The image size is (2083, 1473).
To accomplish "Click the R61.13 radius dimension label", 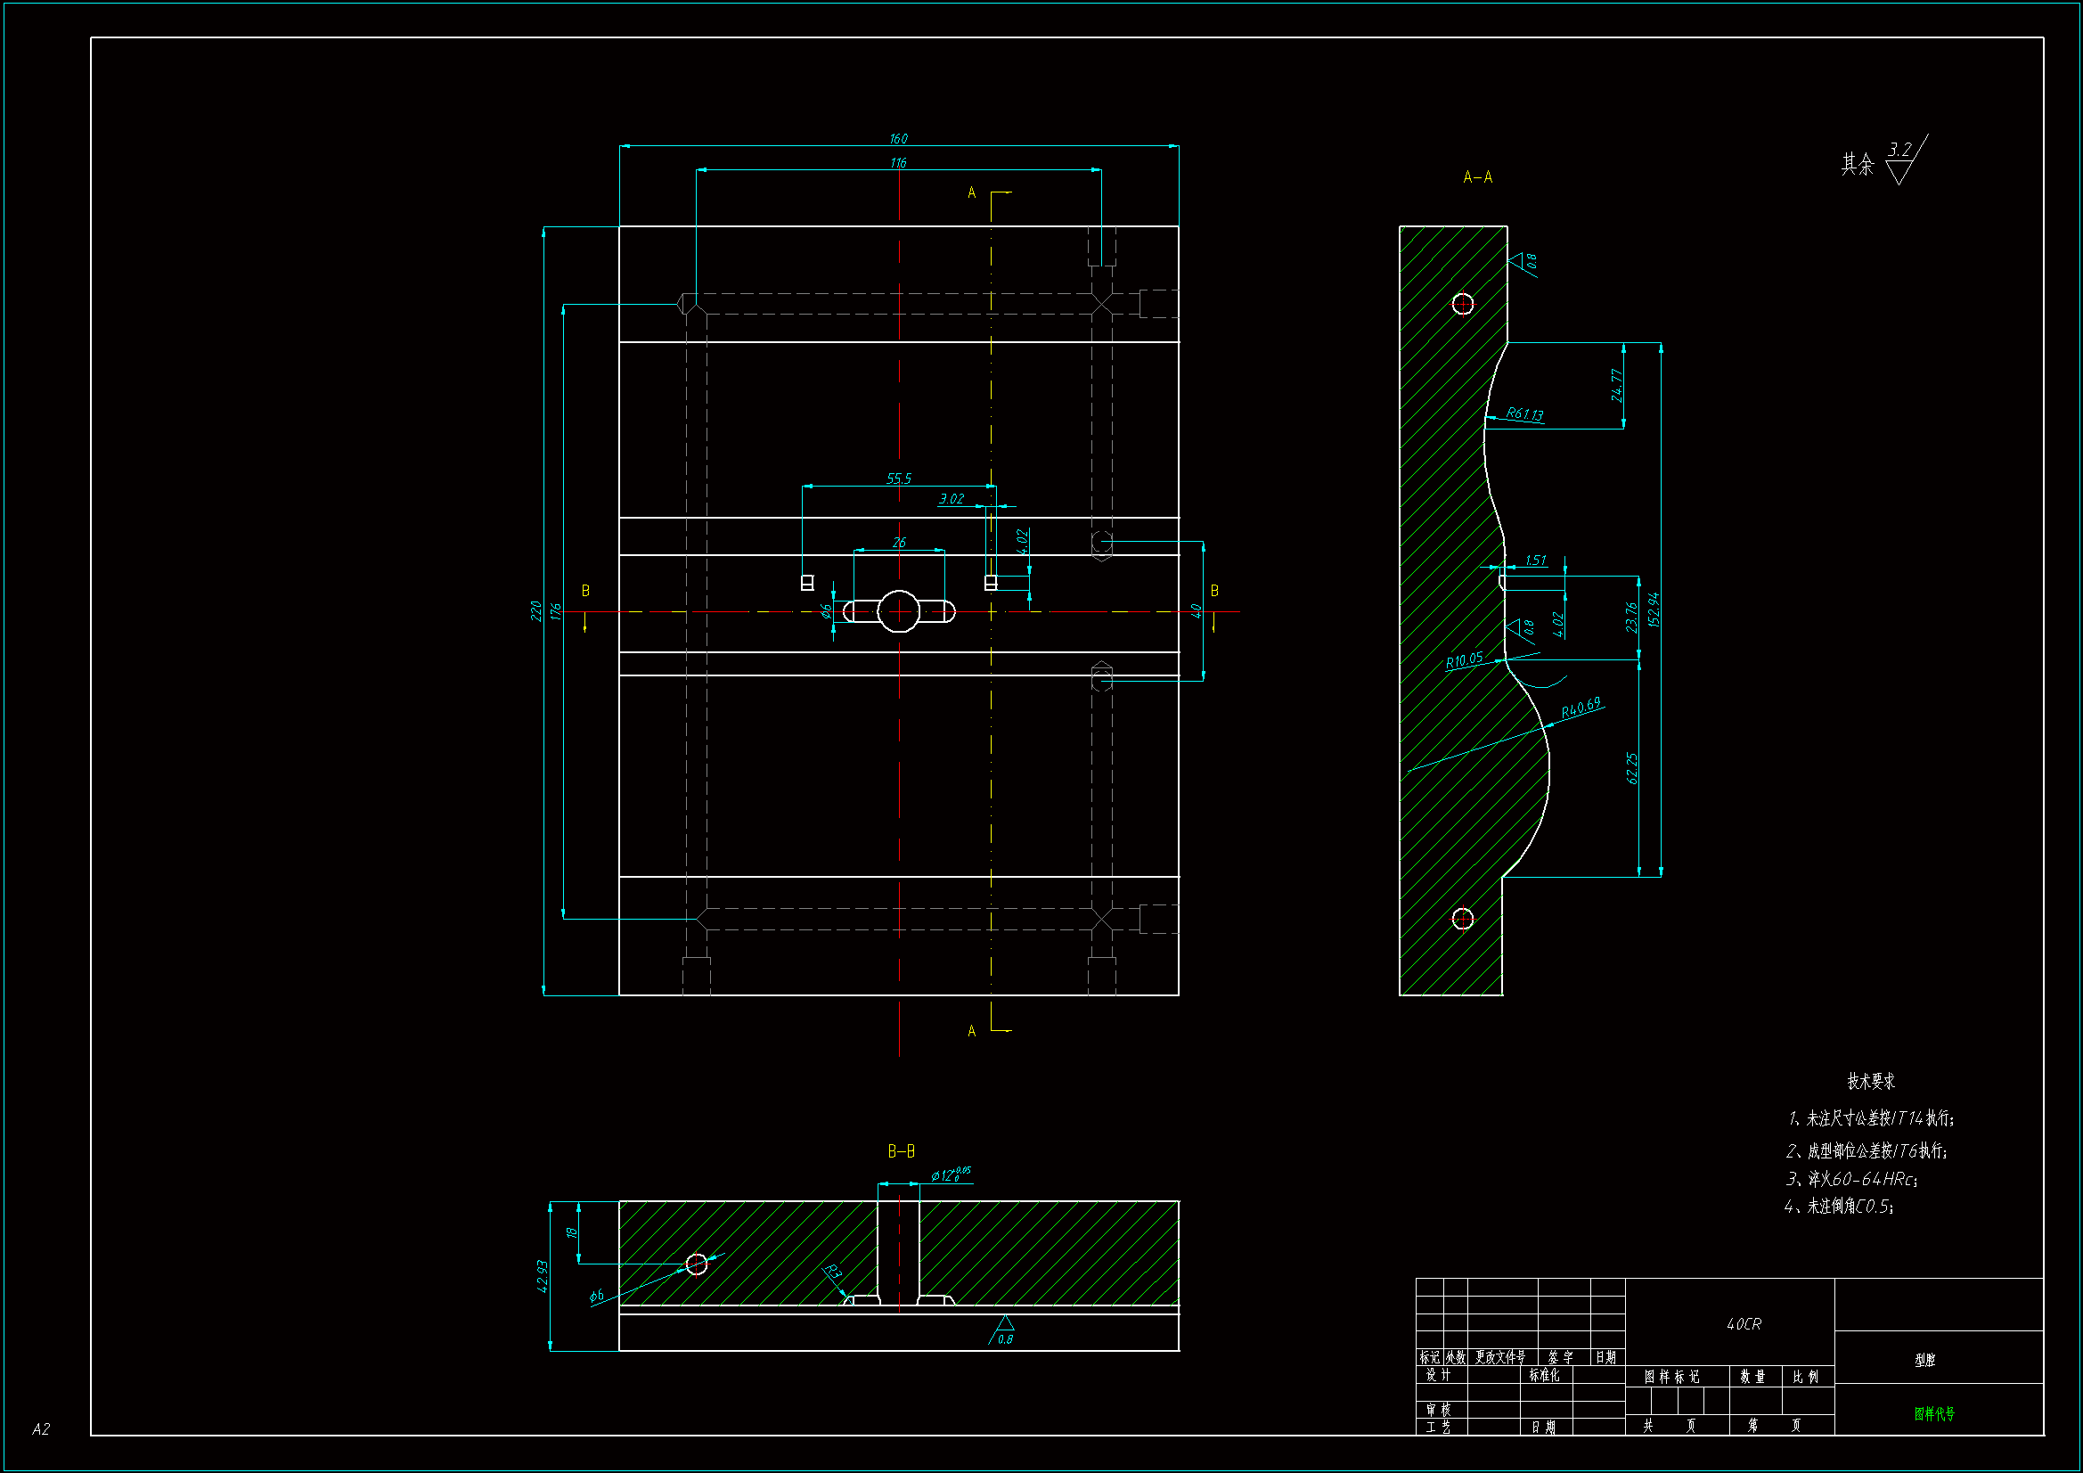I will click(1524, 413).
